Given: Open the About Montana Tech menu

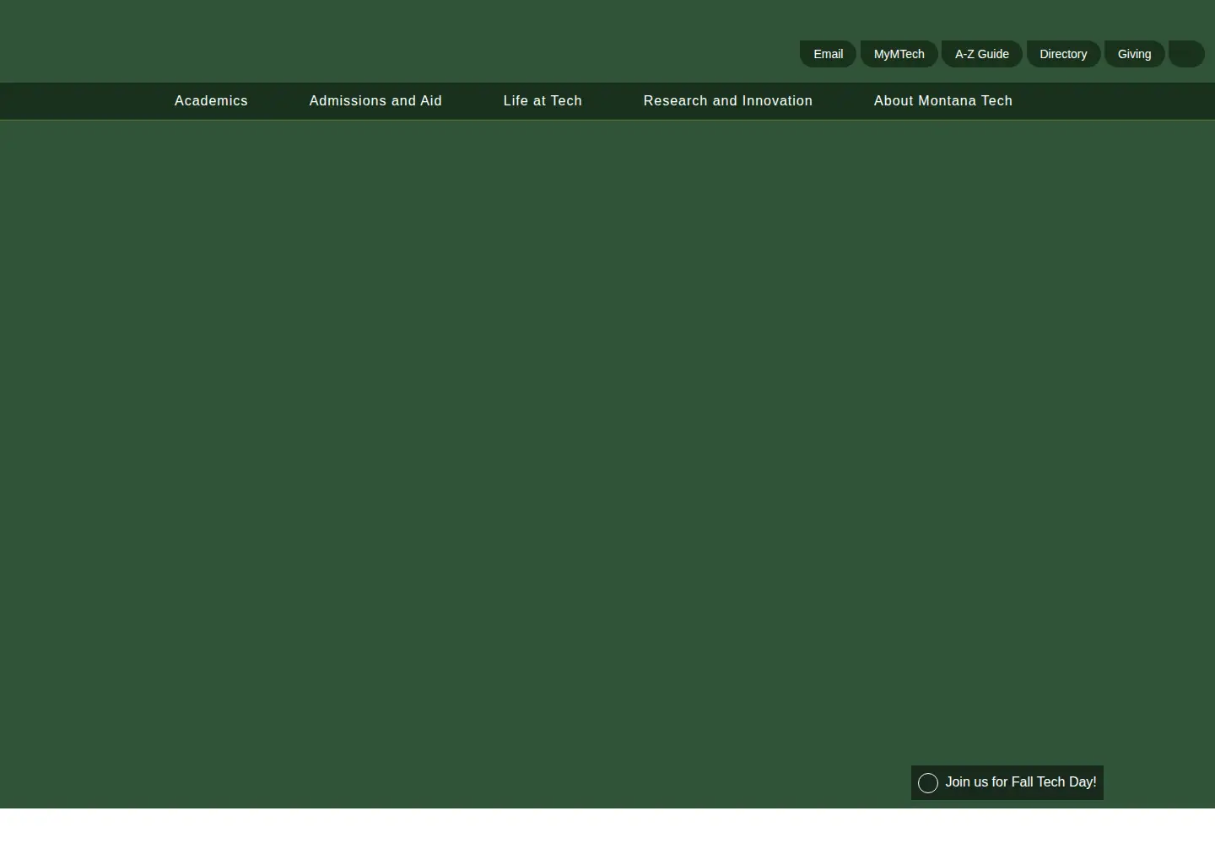Looking at the screenshot, I should [x=942, y=101].
